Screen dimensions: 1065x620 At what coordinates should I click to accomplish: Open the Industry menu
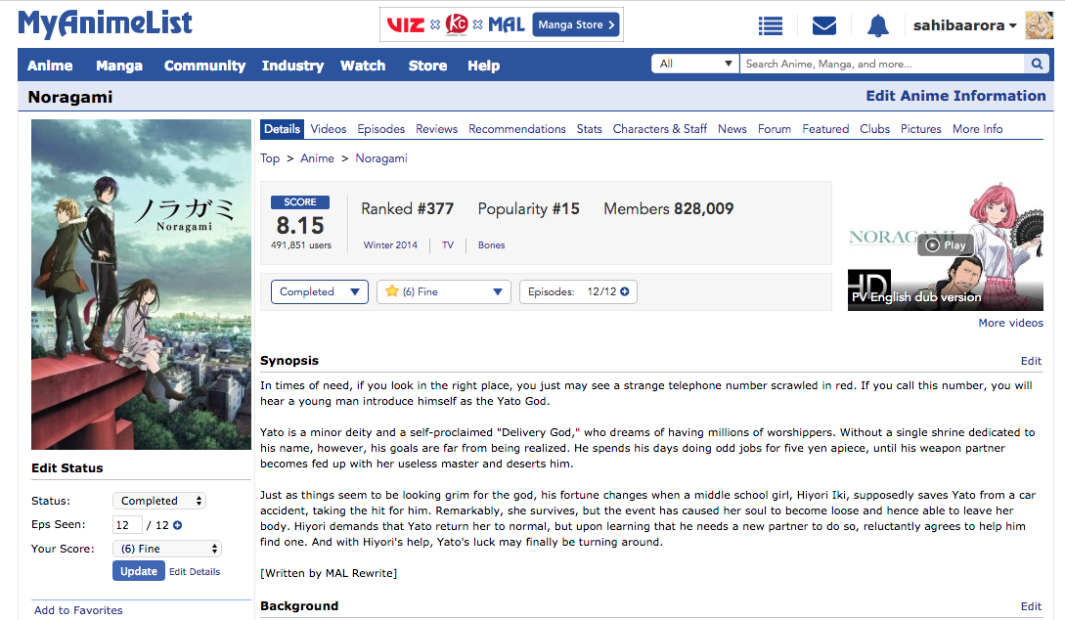292,66
